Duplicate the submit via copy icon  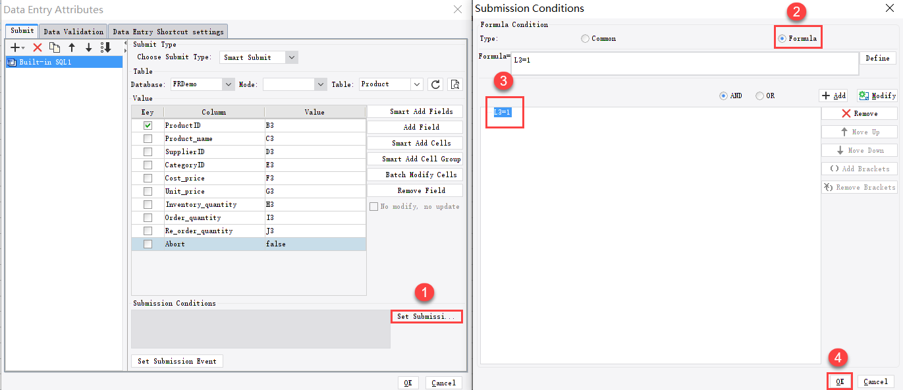(x=54, y=47)
